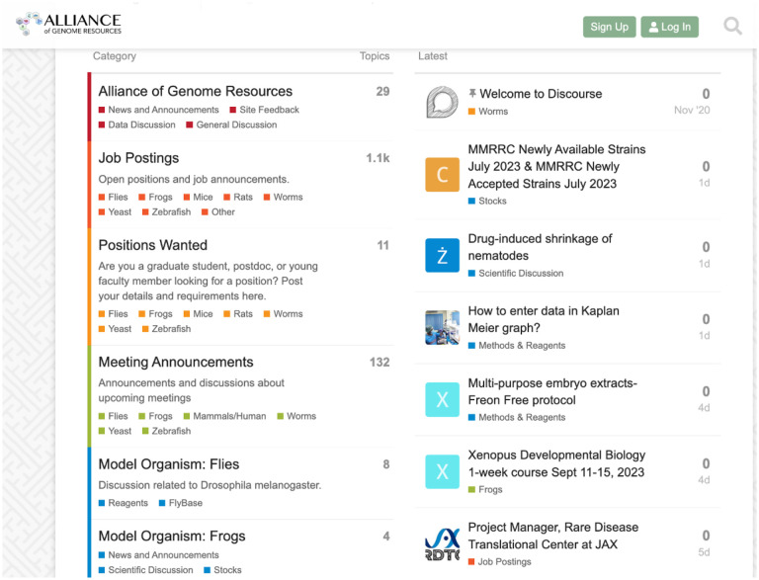Select the Latest column header
759x580 pixels.
pyautogui.click(x=433, y=56)
